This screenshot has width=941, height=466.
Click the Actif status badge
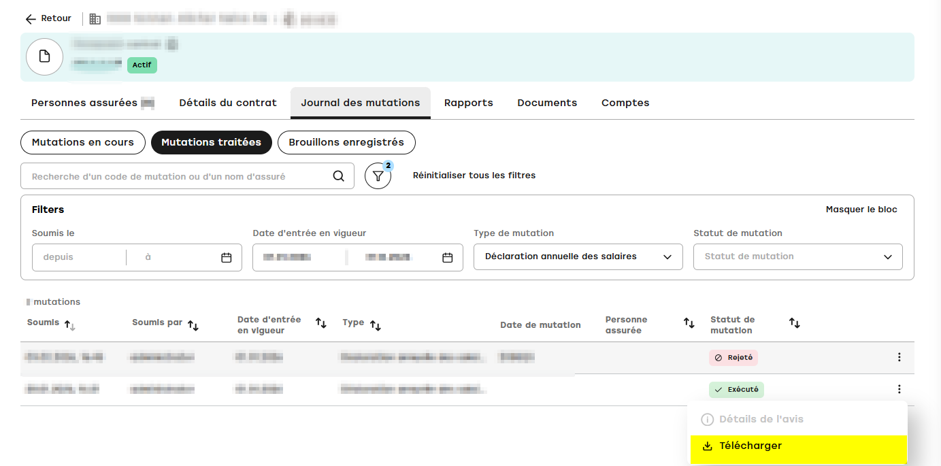(142, 65)
